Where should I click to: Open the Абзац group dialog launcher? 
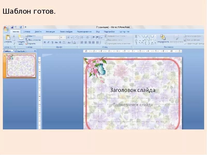132,47
